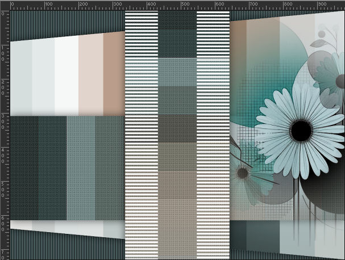Viewport: 345px width, 260px height.
Task: Click the leftmost pale gray stripe in top-left panel
Action: [x=22, y=77]
